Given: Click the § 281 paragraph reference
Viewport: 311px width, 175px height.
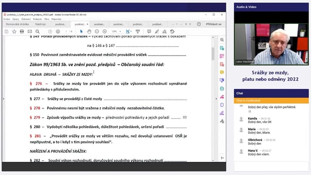Looking at the screenshot, I should pos(35,136).
